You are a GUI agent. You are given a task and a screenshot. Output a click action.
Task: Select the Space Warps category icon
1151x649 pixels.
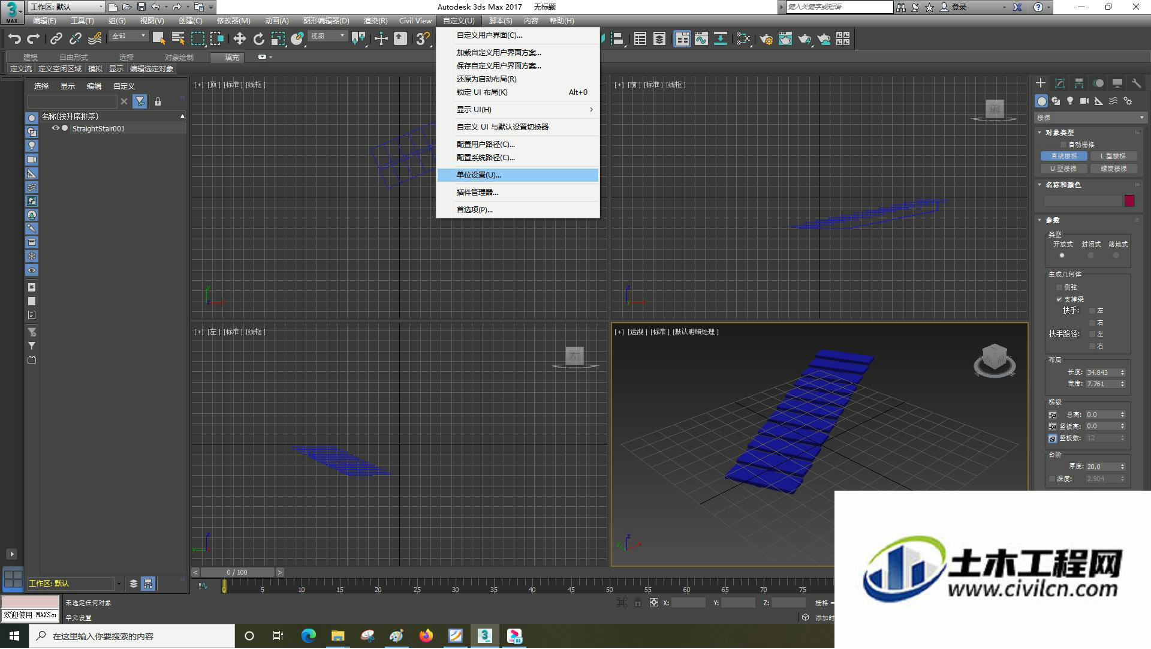[x=1113, y=101]
